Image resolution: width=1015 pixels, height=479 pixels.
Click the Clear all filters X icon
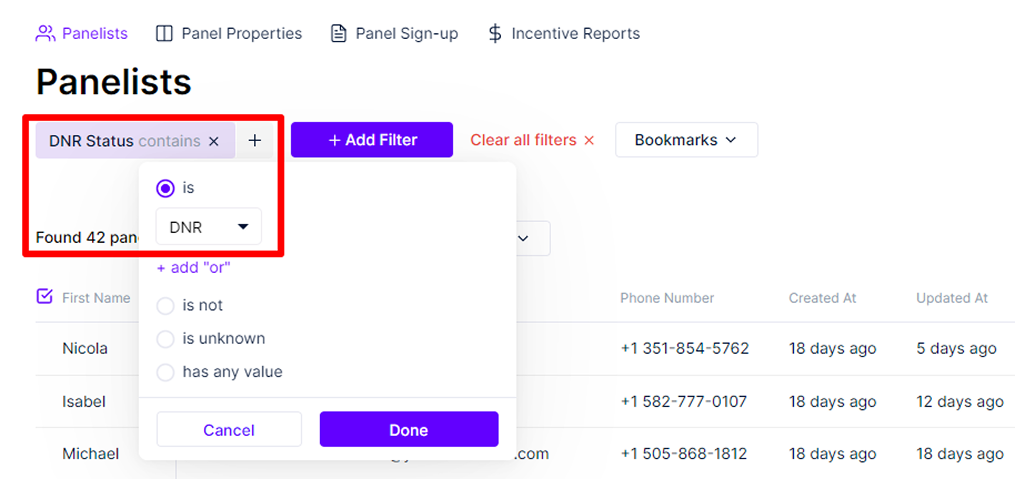click(589, 140)
